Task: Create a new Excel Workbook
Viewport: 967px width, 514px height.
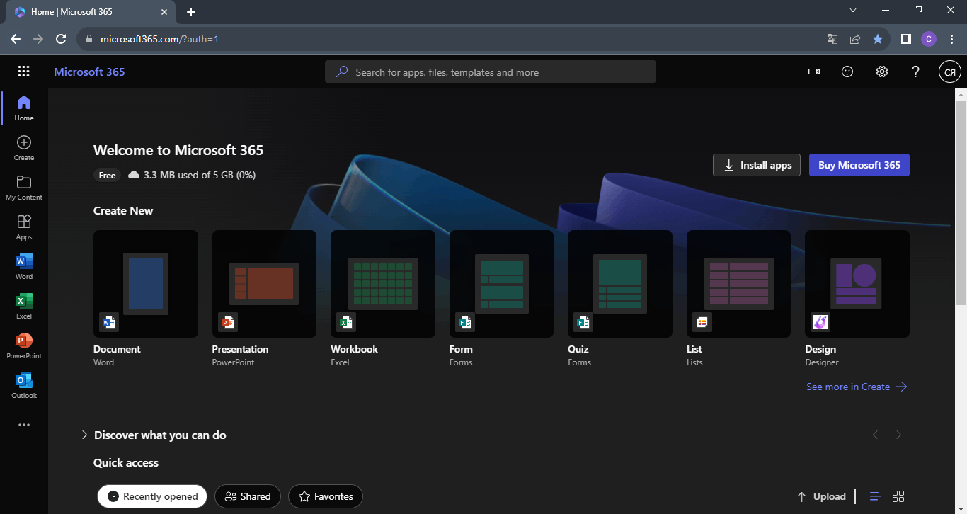Action: (x=383, y=283)
